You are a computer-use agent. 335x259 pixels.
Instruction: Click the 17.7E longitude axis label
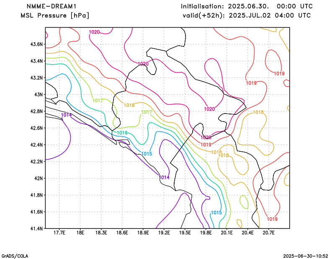(x=59, y=233)
